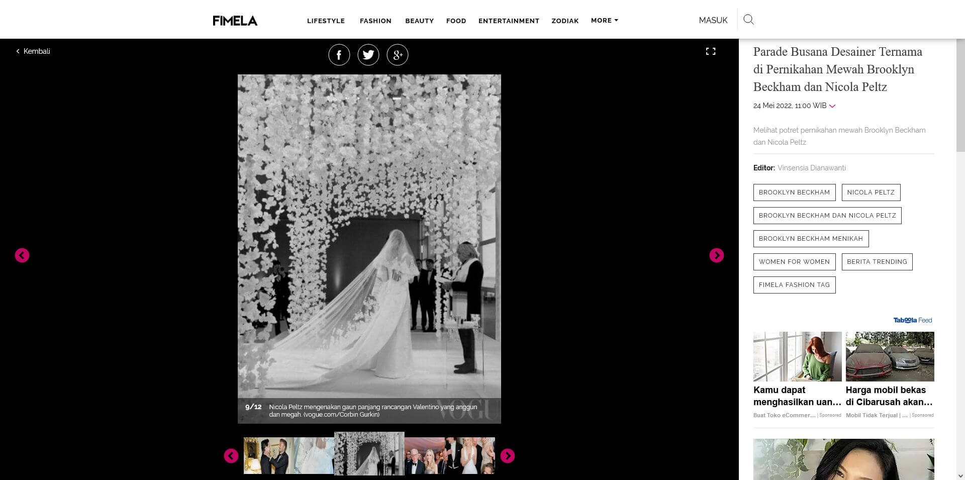Open the Brooklyn Beckham tag
965x480 pixels.
[x=794, y=193]
